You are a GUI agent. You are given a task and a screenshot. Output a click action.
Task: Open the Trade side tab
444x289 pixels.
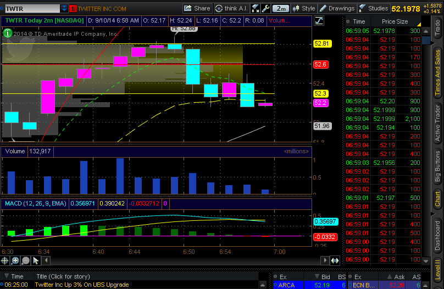pyautogui.click(x=437, y=28)
